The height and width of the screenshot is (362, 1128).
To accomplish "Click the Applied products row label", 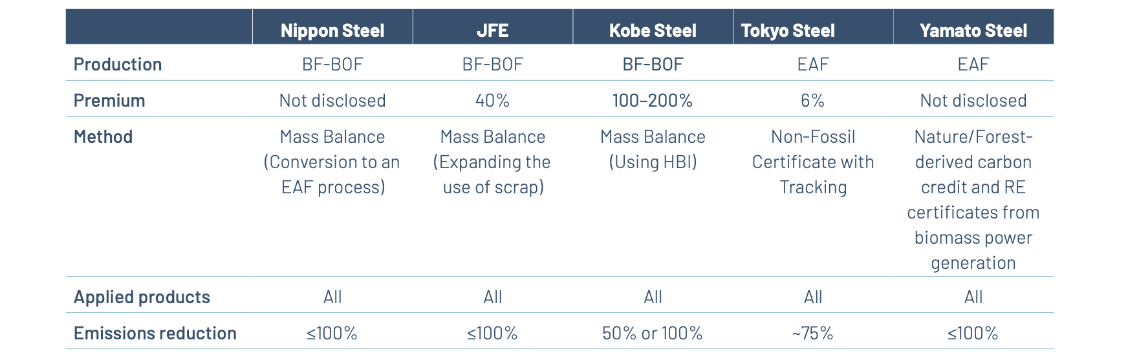I will point(142,297).
